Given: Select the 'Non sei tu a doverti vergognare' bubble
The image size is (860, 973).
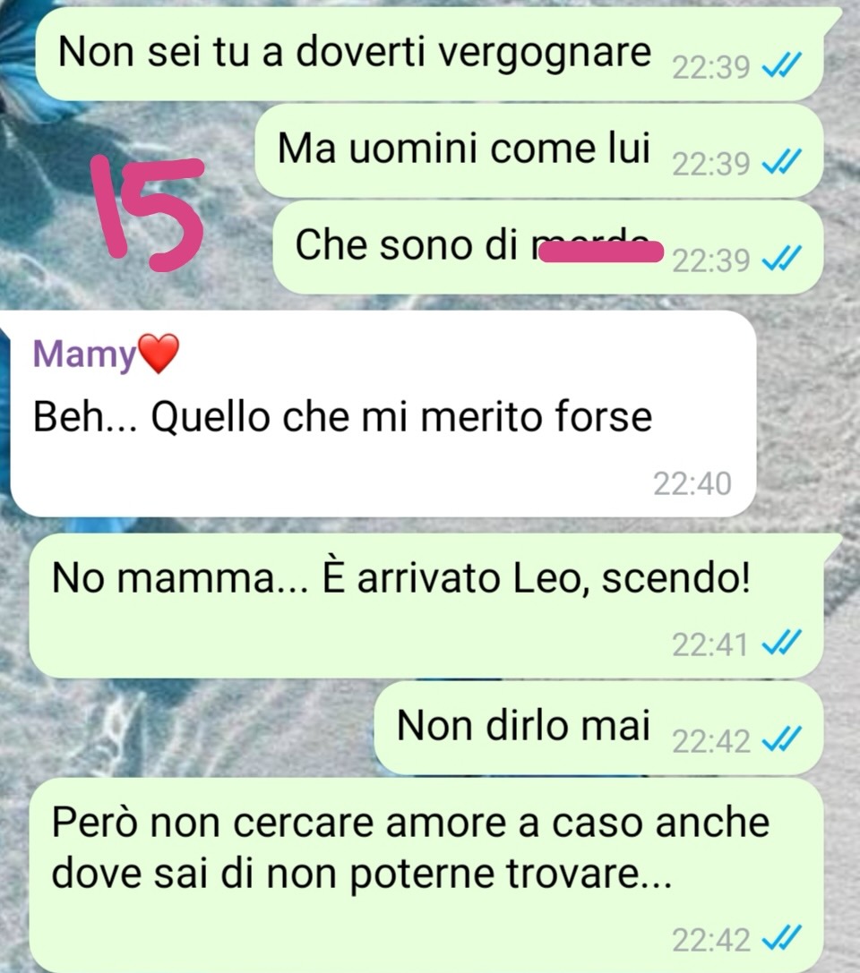Looking at the screenshot, I should coord(429,54).
